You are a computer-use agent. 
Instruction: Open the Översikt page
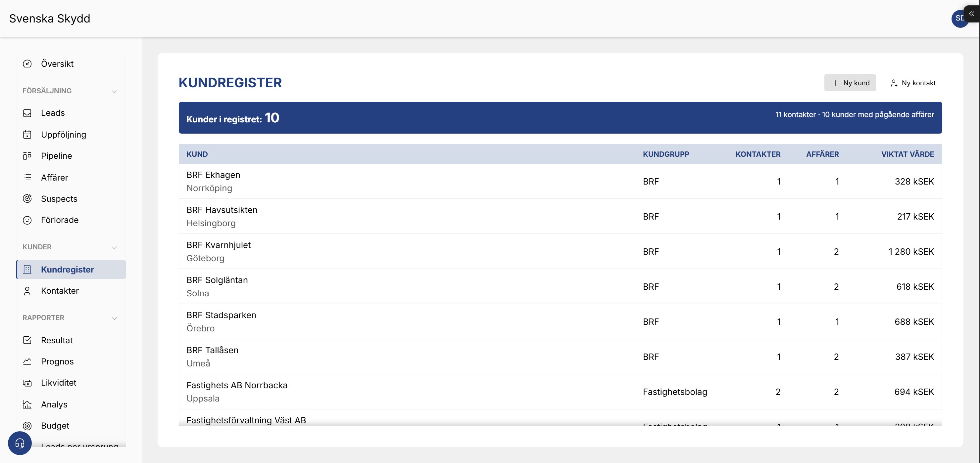(x=71, y=64)
